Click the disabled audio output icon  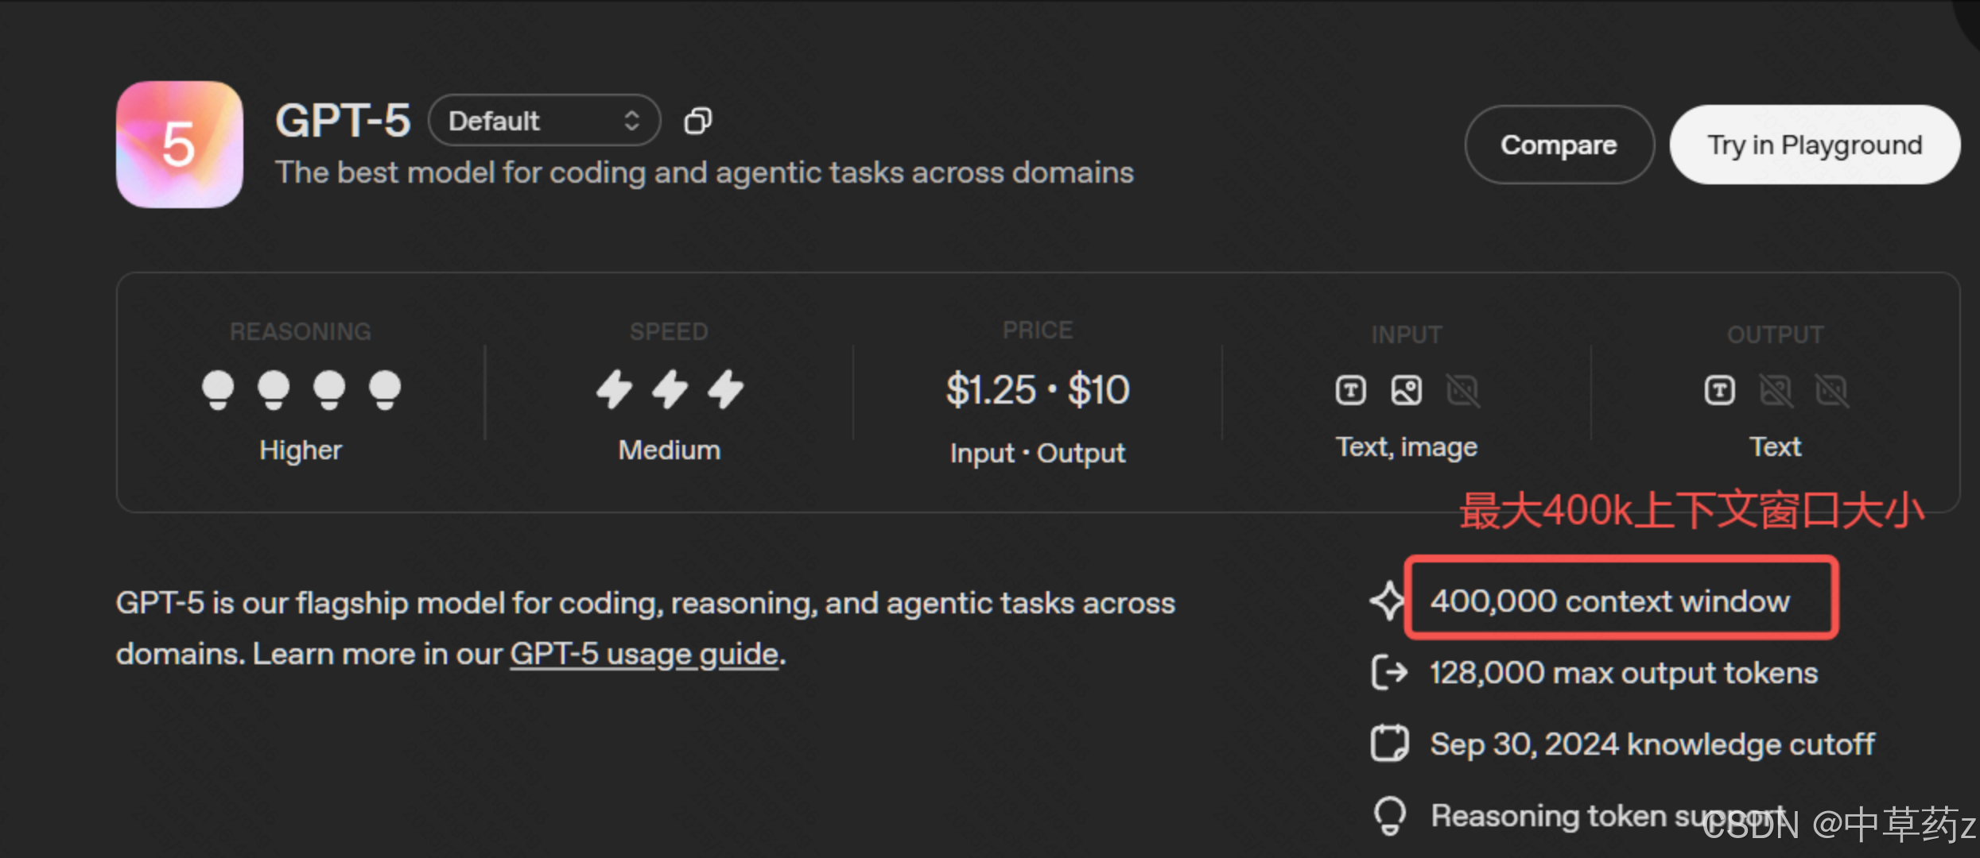(x=1832, y=390)
